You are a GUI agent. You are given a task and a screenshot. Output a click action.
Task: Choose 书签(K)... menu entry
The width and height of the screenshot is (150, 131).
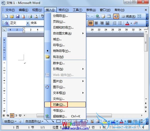[x=65, y=111]
